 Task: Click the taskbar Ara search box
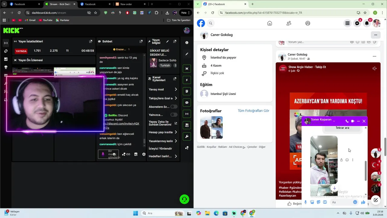(x=163, y=213)
